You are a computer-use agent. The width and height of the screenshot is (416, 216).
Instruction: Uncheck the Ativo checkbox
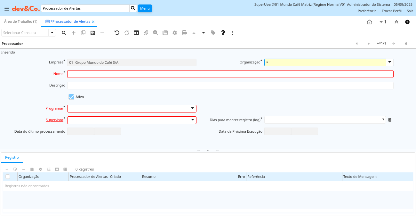tap(71, 97)
